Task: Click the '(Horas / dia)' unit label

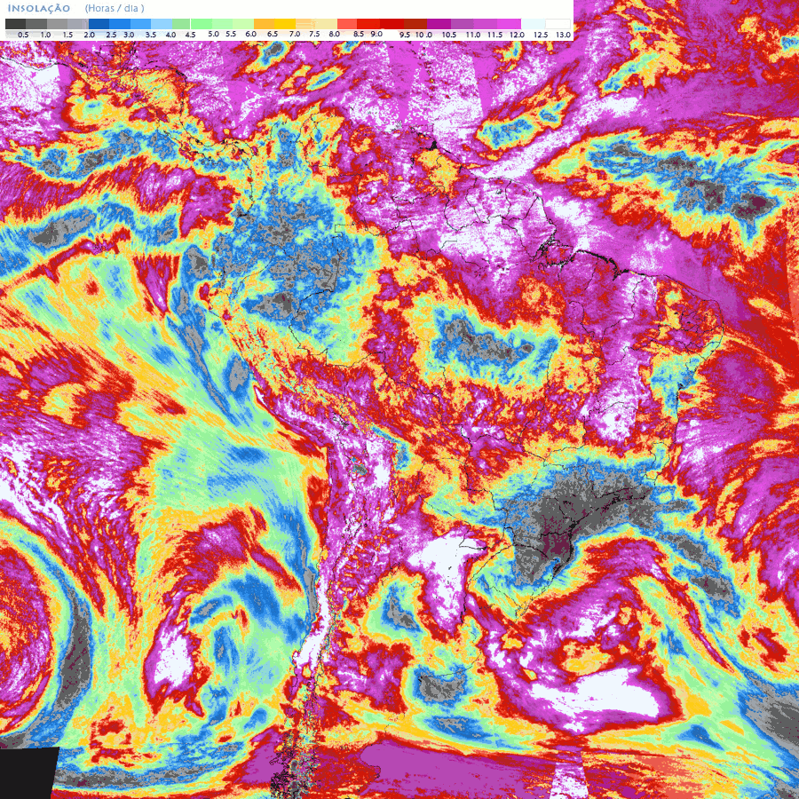Action: (115, 9)
